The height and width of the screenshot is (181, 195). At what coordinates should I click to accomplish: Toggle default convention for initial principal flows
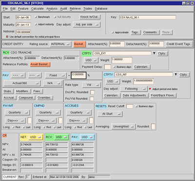point(7,37)
